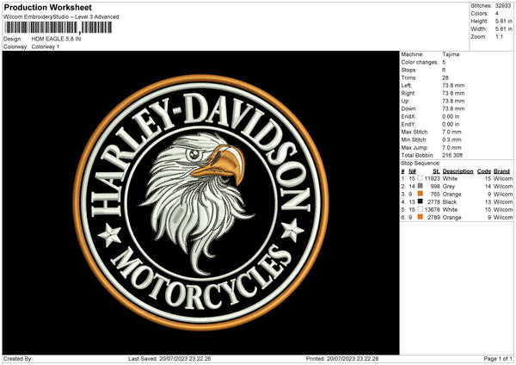Click stitch count '2778' in Black row

tap(433, 202)
